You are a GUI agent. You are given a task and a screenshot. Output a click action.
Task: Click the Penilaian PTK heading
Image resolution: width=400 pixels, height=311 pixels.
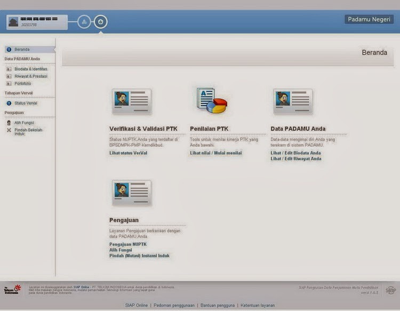209,129
